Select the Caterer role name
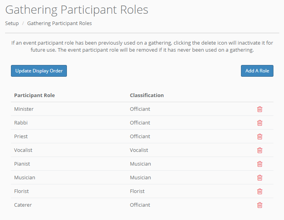This screenshot has width=284, height=220. click(23, 205)
